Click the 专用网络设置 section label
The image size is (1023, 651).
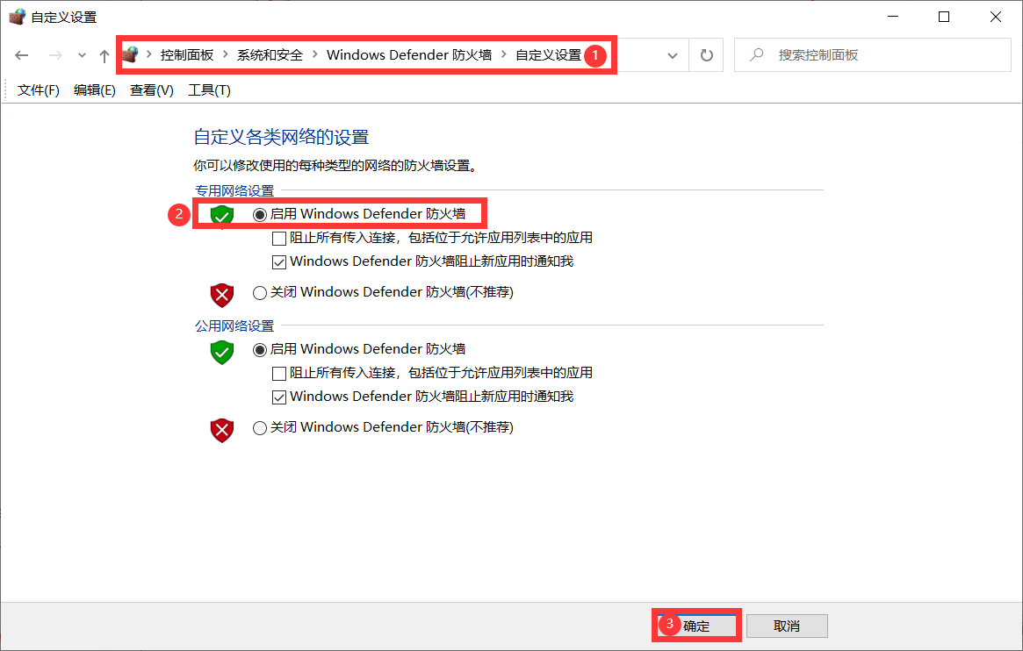coord(234,191)
